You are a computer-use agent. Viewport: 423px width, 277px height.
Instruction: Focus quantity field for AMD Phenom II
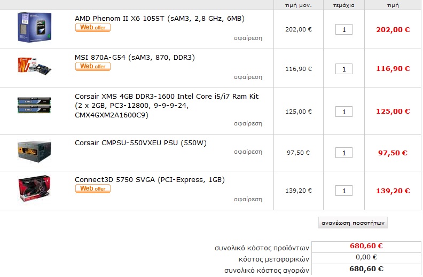point(344,30)
